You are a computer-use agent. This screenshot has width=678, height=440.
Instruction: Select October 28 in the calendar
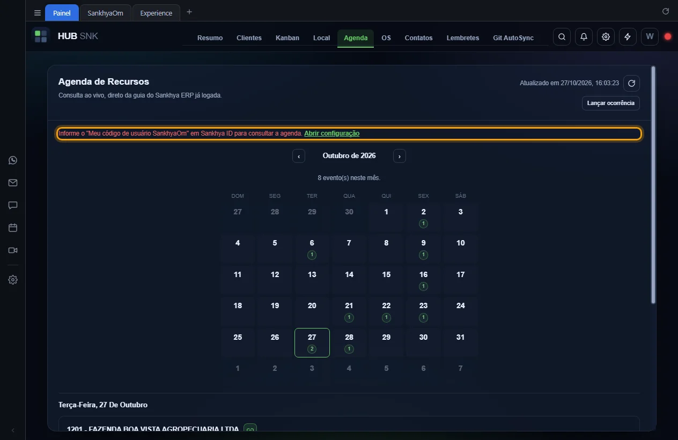pos(349,342)
